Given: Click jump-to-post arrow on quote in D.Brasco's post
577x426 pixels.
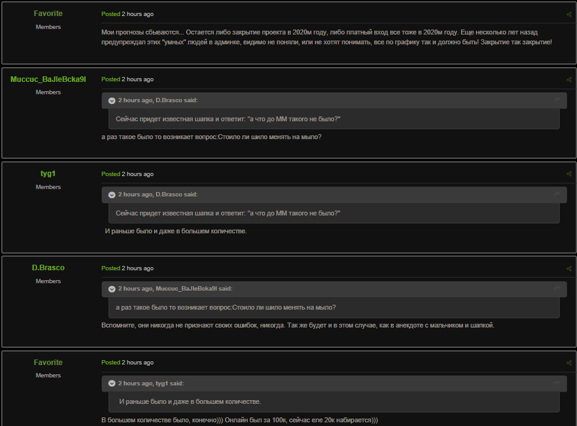Looking at the screenshot, I should pyautogui.click(x=557, y=289).
